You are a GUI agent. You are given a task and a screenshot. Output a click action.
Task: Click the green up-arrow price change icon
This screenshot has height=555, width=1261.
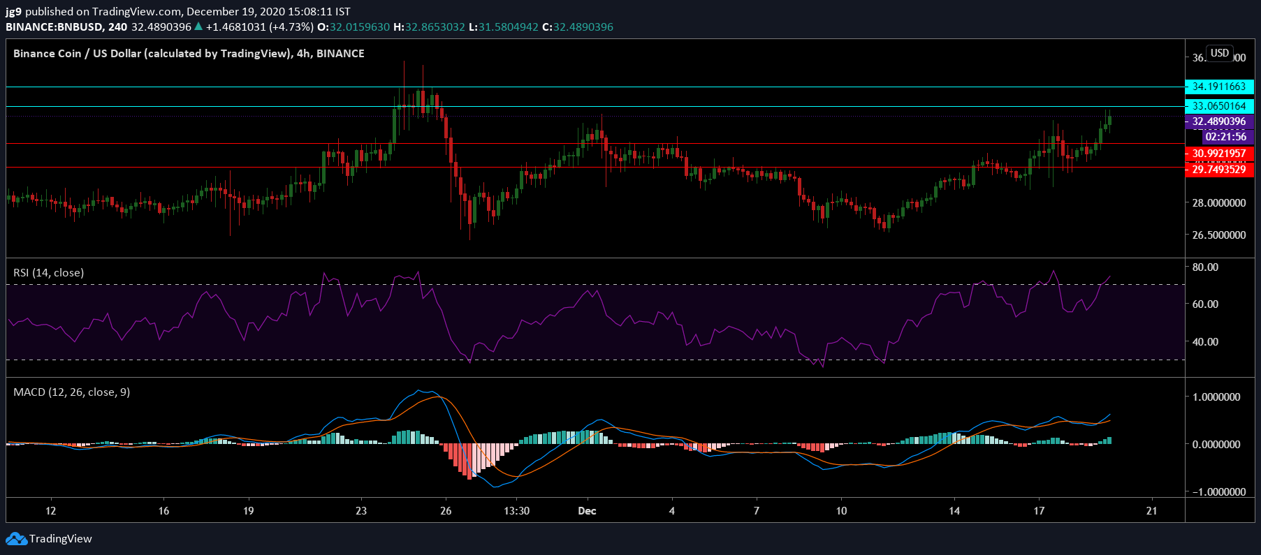click(198, 27)
